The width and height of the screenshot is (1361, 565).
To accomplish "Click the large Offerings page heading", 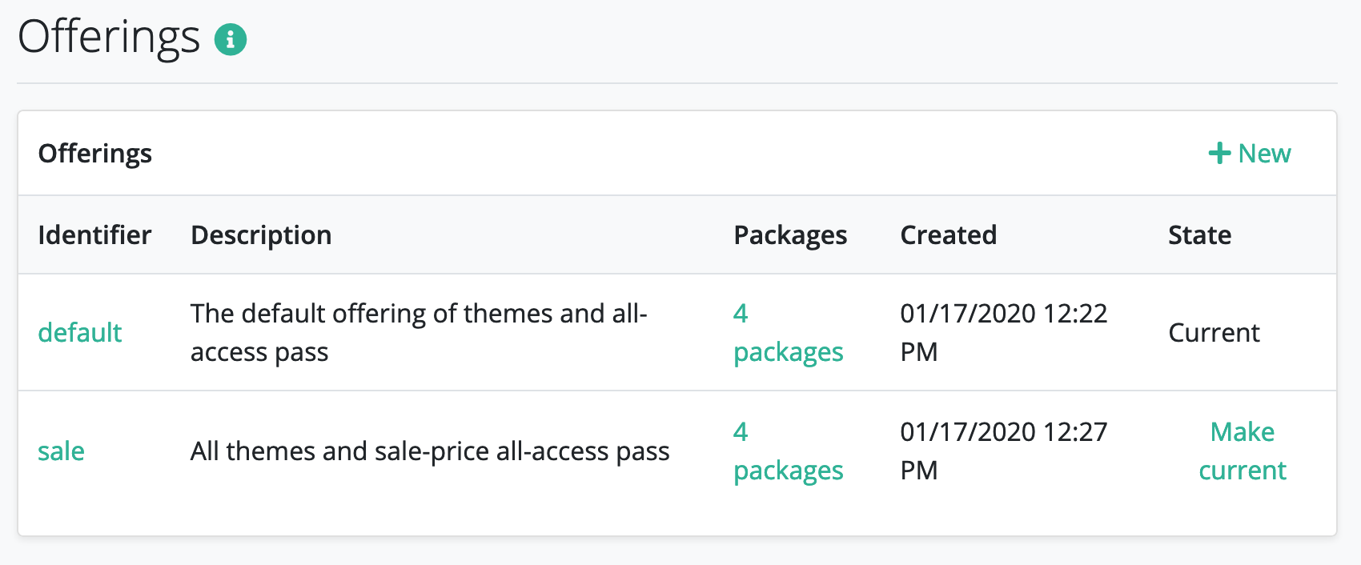I will pyautogui.click(x=109, y=37).
